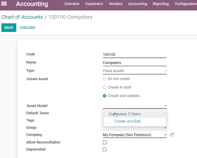Screen dimensions: 197x158
Task: Open the Customers menu
Action: click(94, 4)
